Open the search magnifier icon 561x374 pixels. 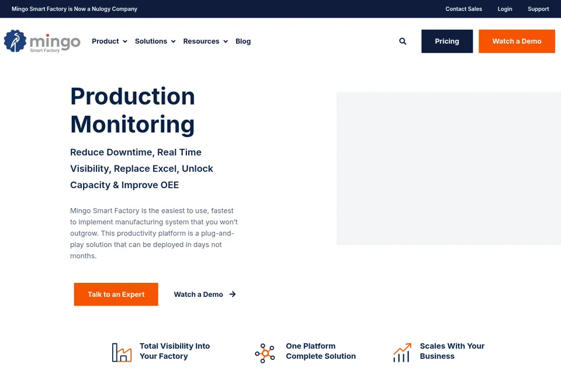point(403,41)
